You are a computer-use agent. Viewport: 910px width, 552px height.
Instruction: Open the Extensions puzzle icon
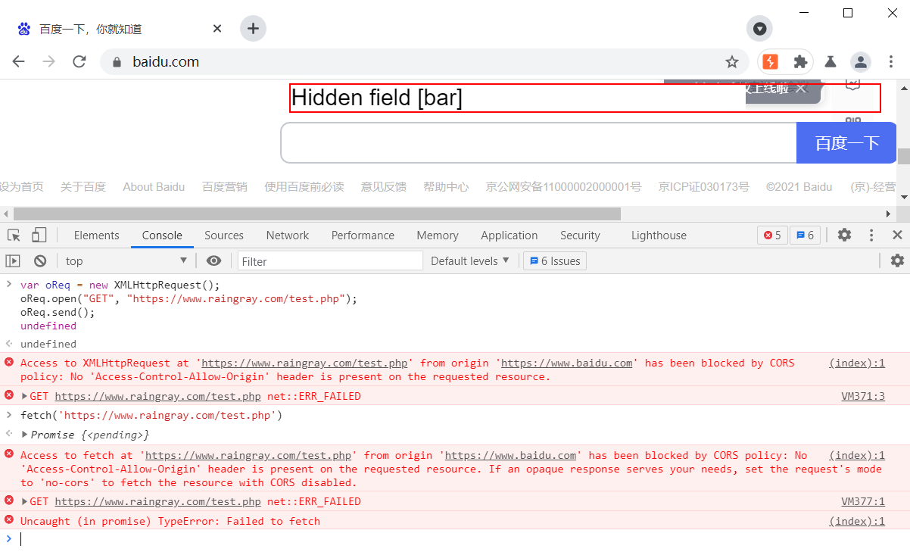(x=800, y=62)
